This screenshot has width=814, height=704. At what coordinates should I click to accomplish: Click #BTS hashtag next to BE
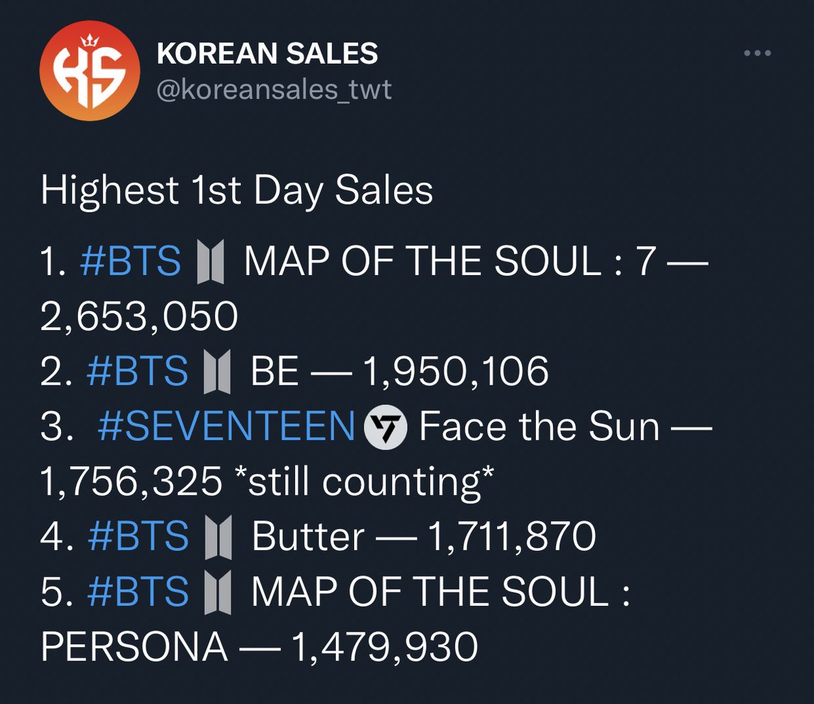(x=138, y=372)
